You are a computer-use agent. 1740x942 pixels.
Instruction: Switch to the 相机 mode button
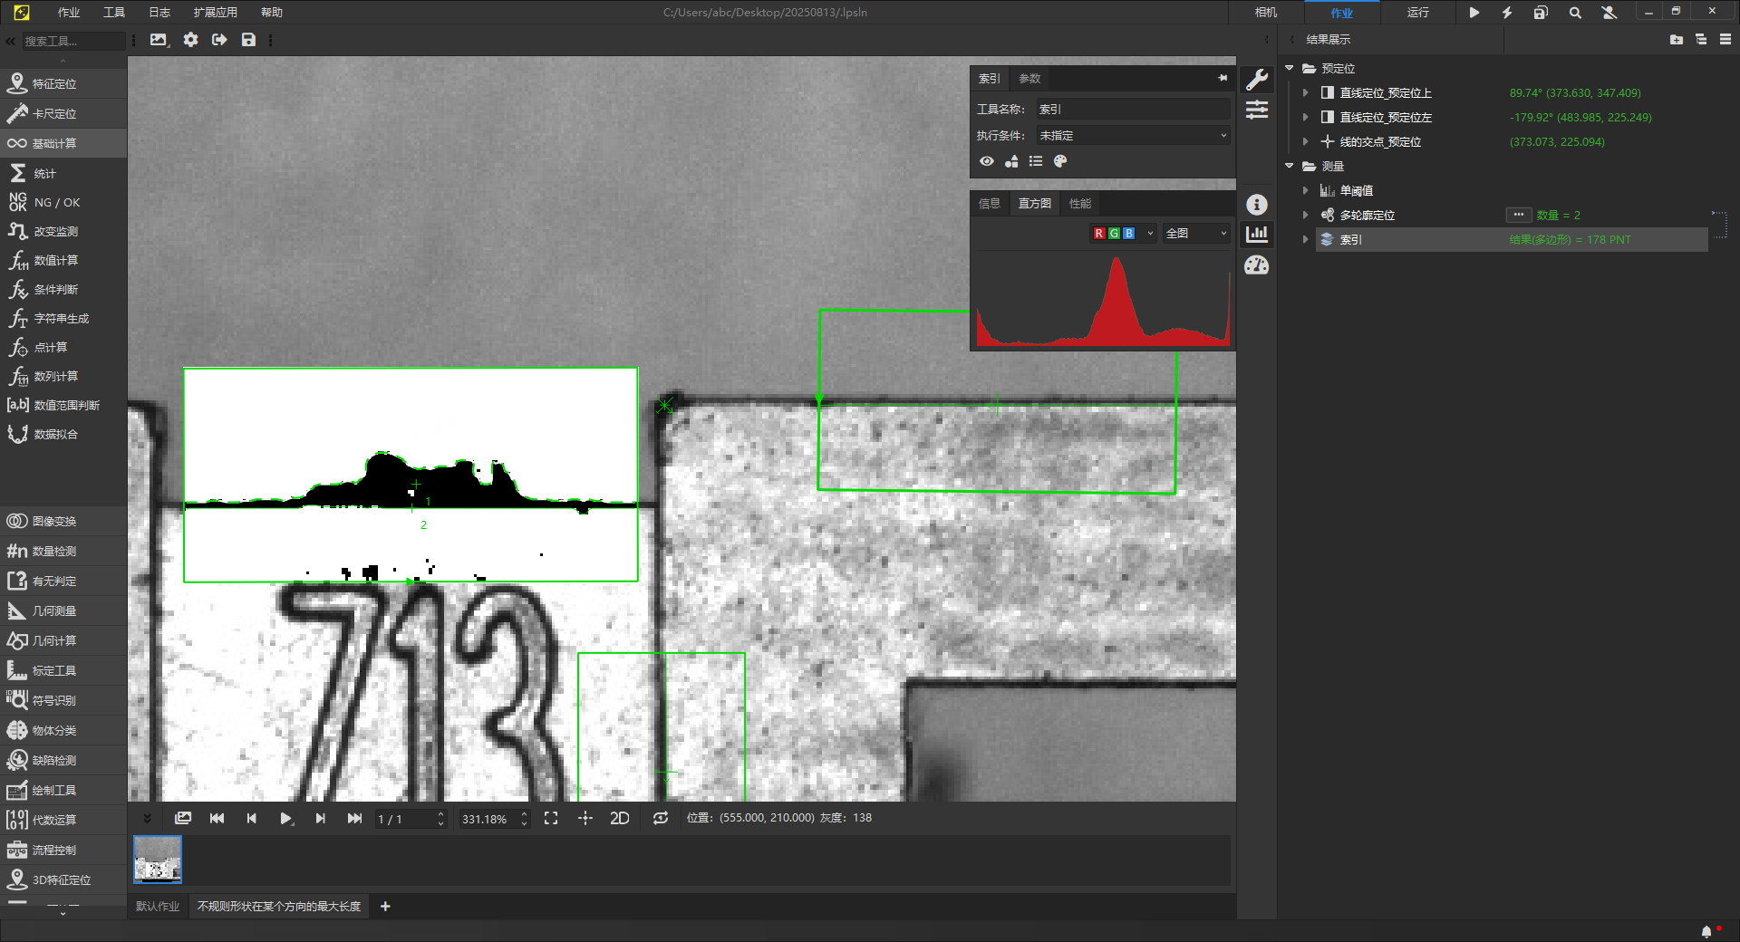[x=1266, y=13]
